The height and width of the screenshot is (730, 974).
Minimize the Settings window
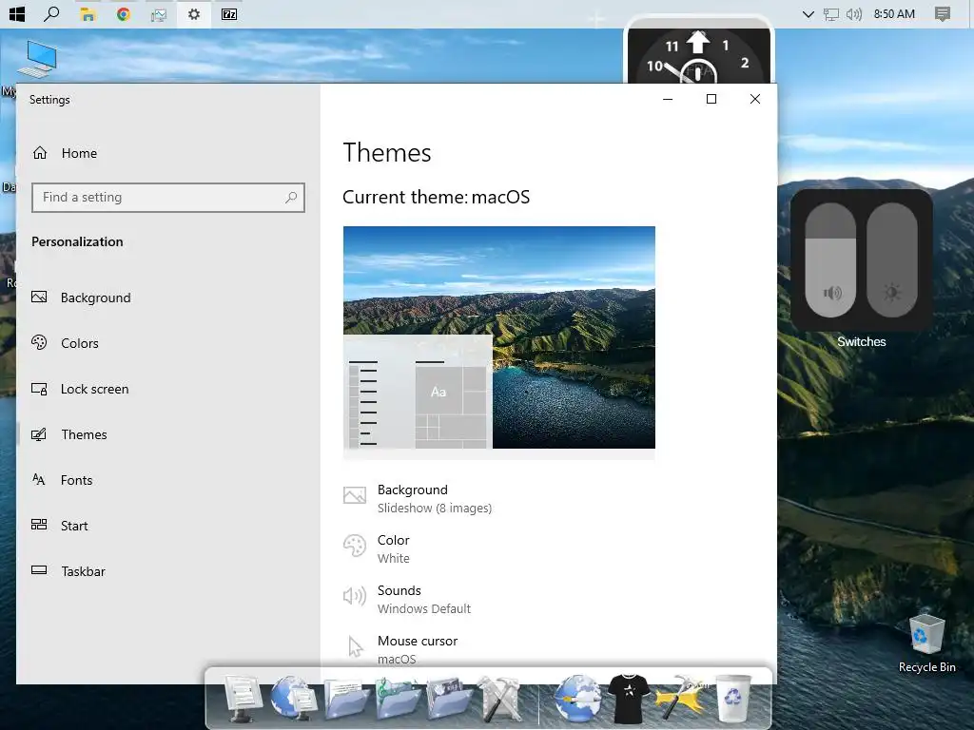[x=668, y=99]
